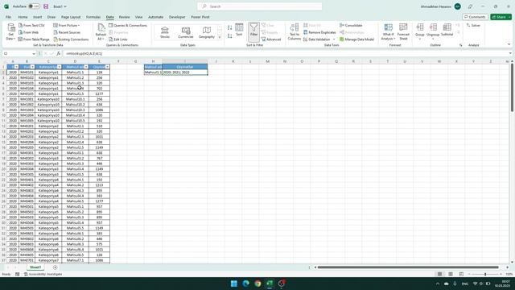Switch to the Page Layout tab
515x290 pixels.
[71, 17]
